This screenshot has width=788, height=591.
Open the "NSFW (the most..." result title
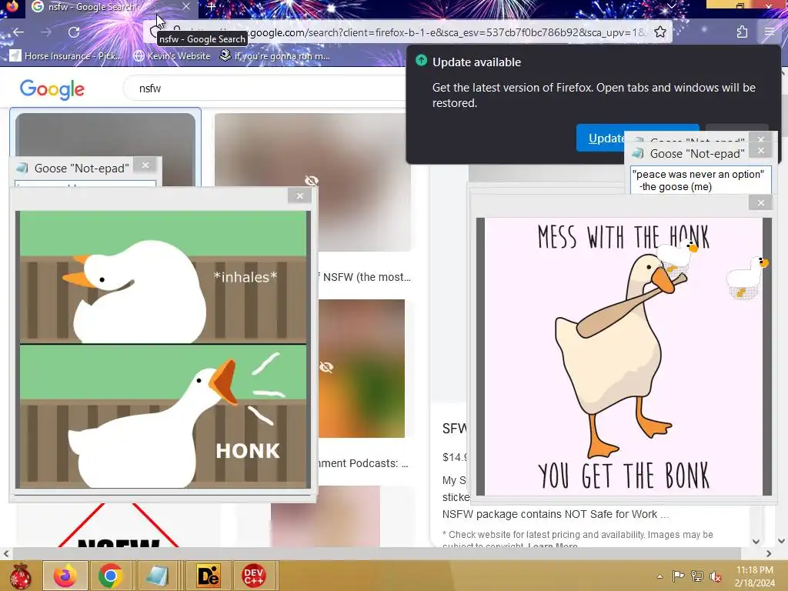coord(366,277)
